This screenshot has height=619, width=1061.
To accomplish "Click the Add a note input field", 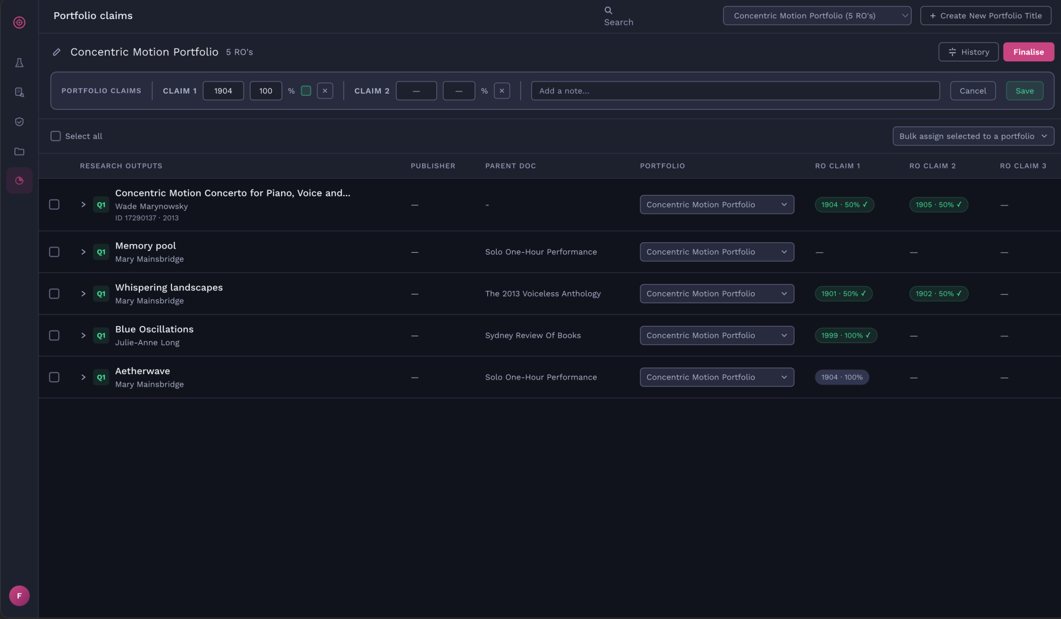I will (x=735, y=91).
